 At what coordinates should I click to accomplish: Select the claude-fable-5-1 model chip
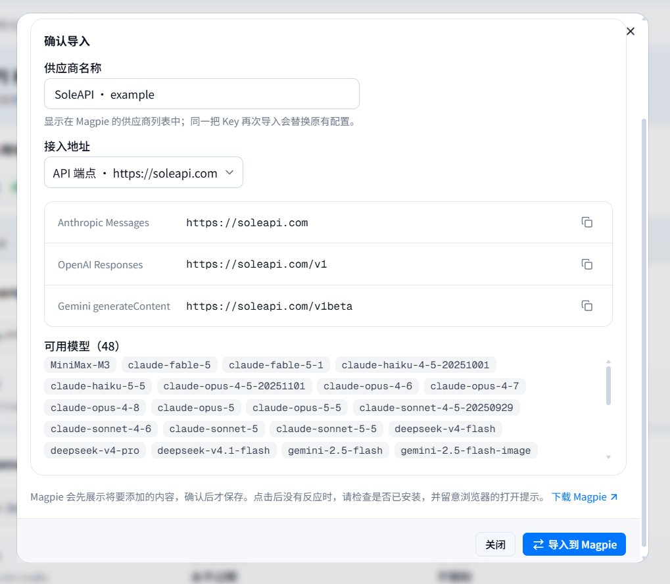pyautogui.click(x=276, y=365)
